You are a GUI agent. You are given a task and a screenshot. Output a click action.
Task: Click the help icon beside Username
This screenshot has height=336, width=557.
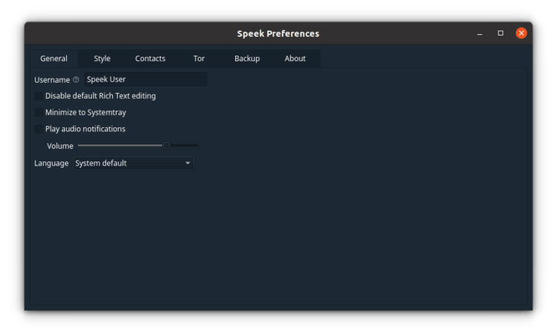coord(76,80)
